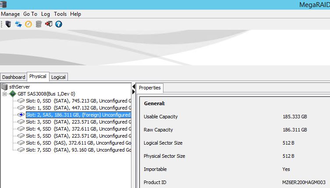Click the toolbar grip handle
The height and width of the screenshot is (188, 330).
(x=2, y=24)
